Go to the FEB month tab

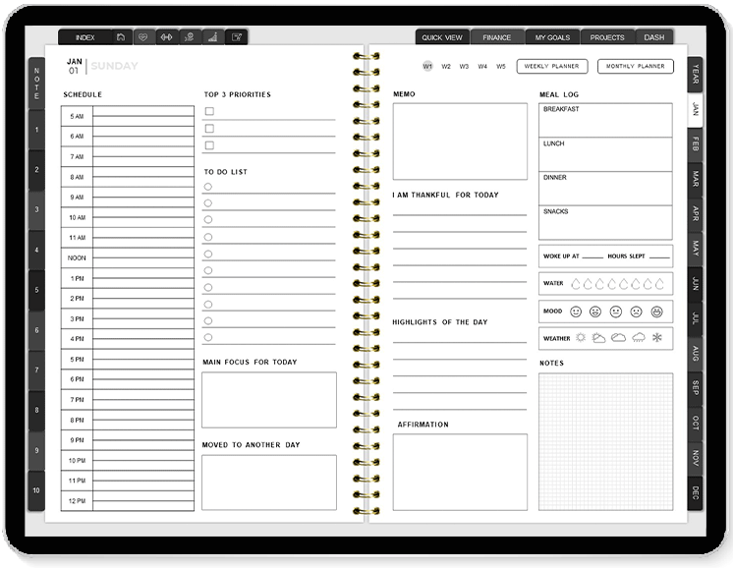tap(695, 144)
